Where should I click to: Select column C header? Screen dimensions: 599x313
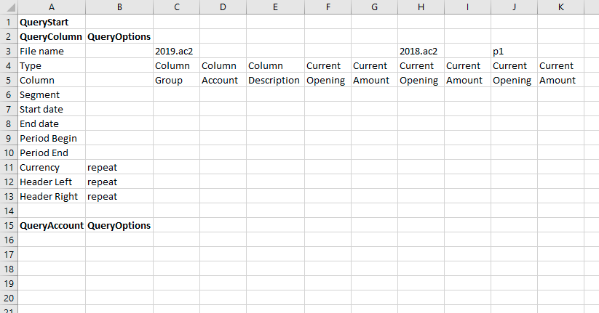(x=176, y=7)
